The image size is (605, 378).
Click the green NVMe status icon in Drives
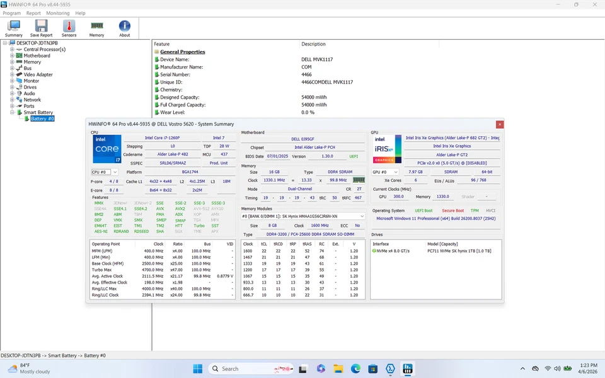[374, 251]
